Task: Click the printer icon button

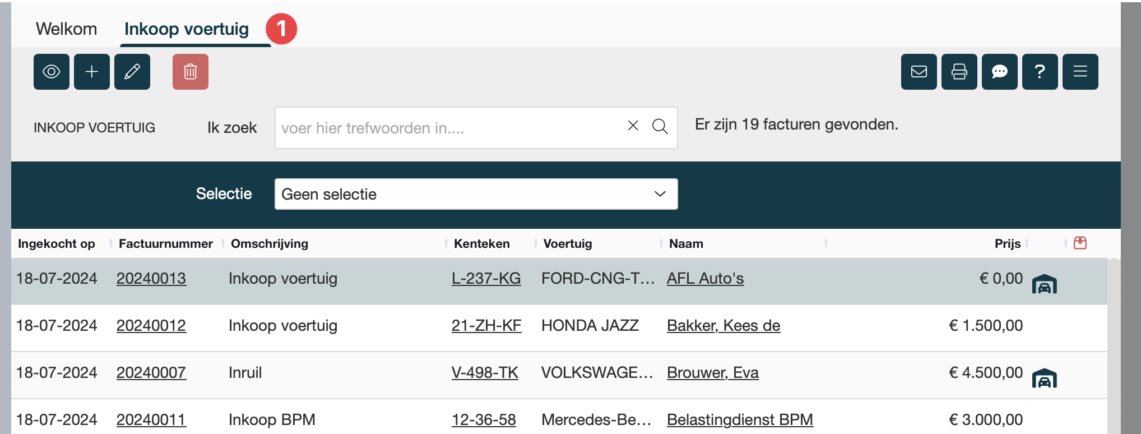Action: 959,72
